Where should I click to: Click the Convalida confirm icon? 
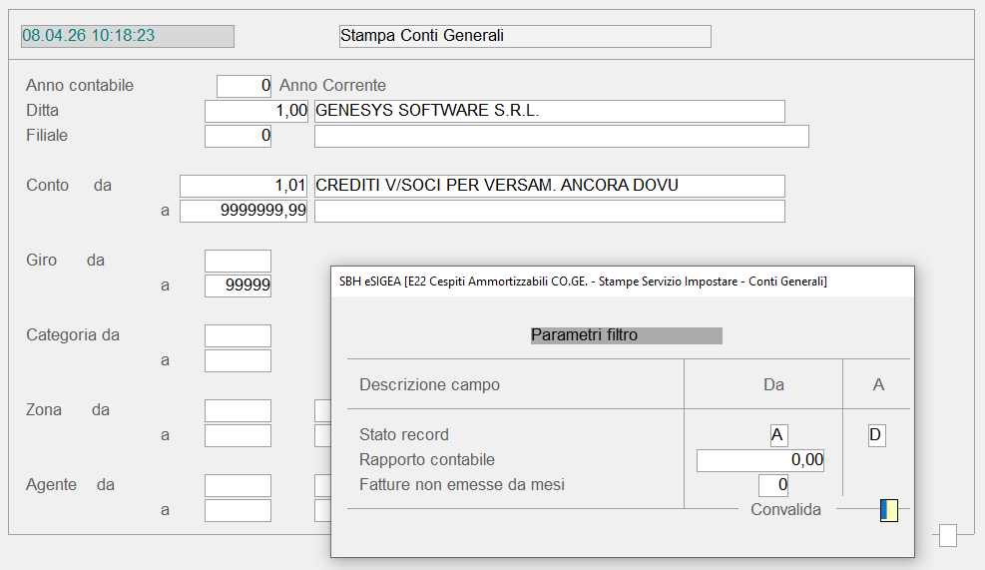[888, 510]
